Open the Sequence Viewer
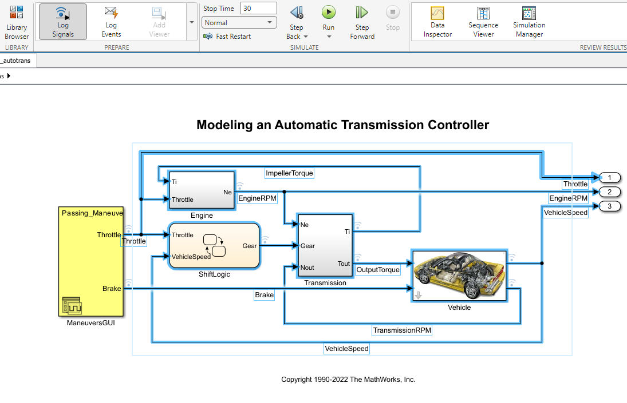Image resolution: width=627 pixels, height=403 pixels. 483,22
